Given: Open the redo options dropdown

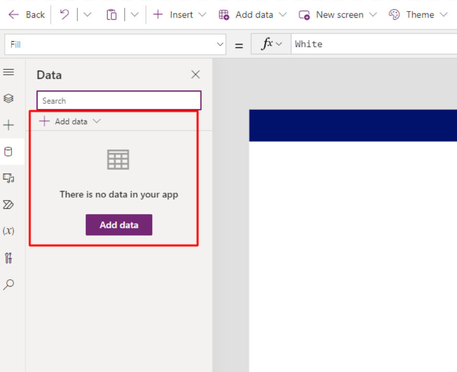Looking at the screenshot, I should (x=86, y=14).
